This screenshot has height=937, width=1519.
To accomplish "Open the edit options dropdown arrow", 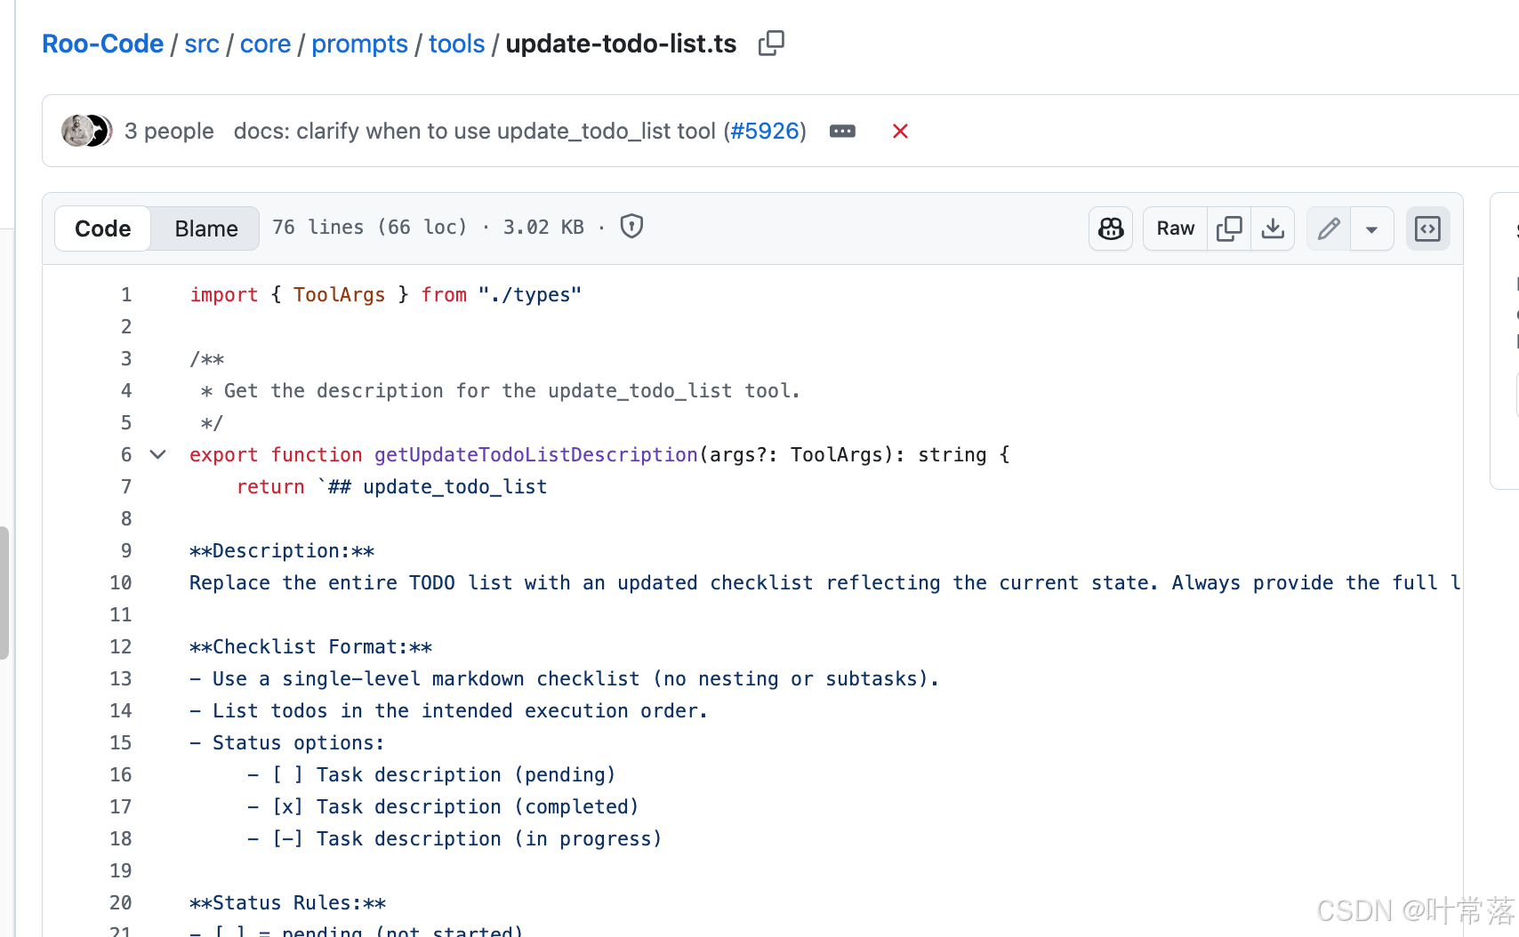I will [1371, 228].
